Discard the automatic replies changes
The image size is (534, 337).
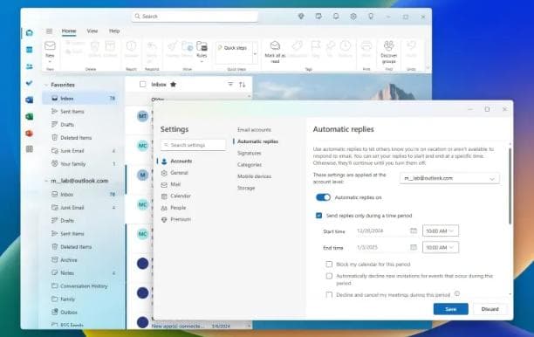click(489, 309)
